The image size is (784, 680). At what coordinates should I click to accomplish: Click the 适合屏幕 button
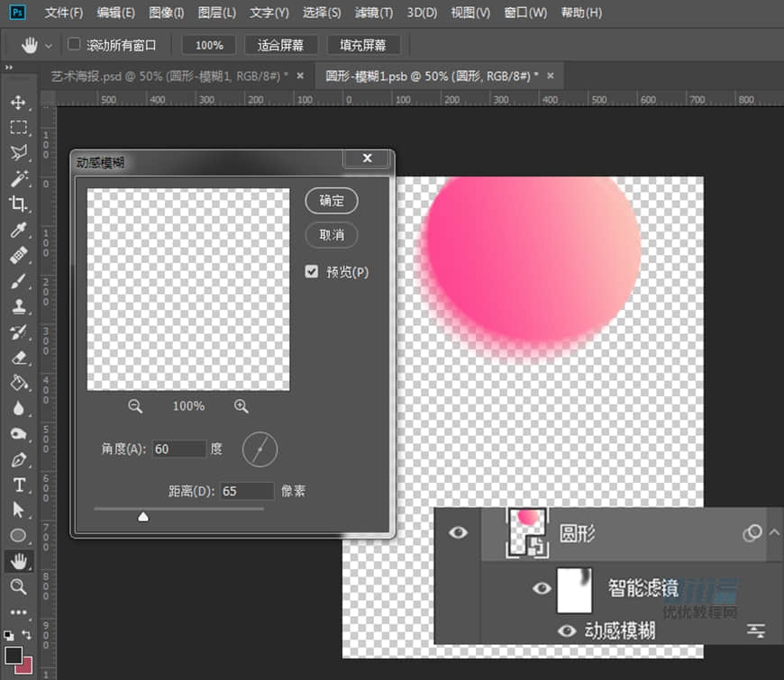[280, 45]
